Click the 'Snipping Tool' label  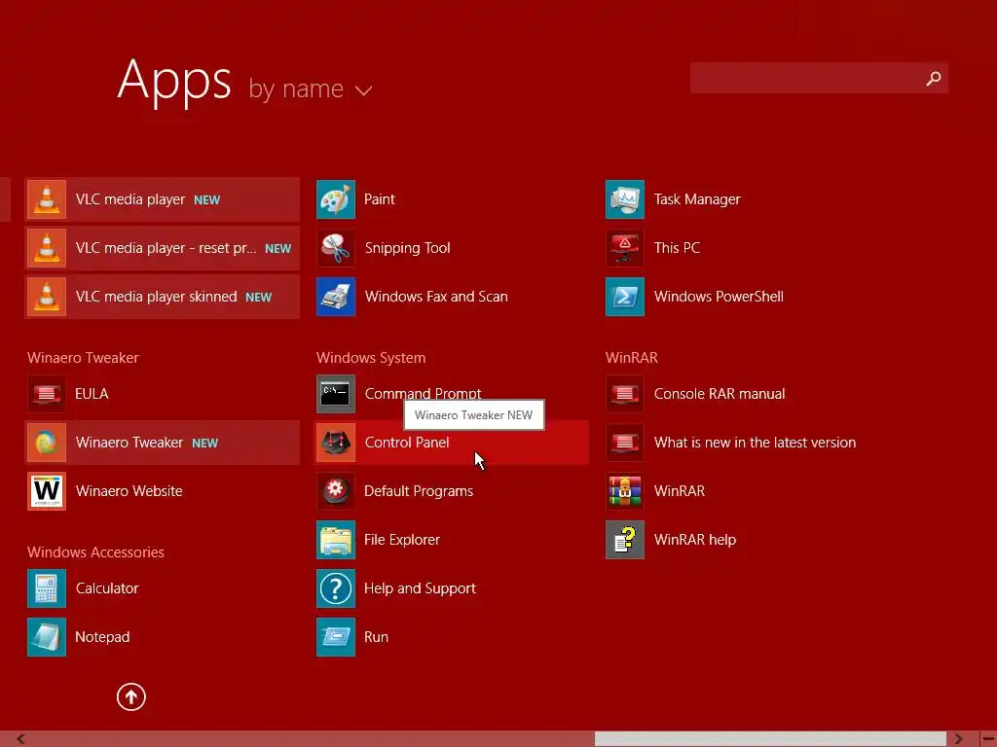408,248
